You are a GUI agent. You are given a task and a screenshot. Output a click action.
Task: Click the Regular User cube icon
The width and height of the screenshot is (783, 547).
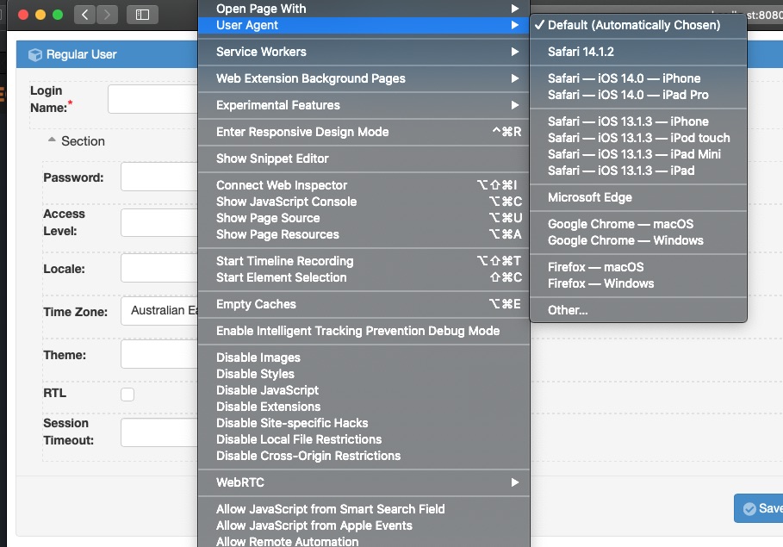[x=35, y=54]
